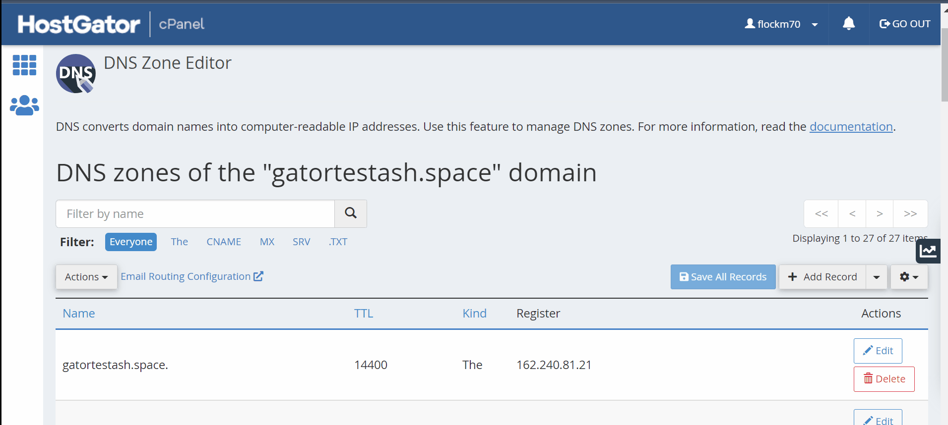948x425 pixels.
Task: Filter records by CNAME
Action: click(x=224, y=242)
